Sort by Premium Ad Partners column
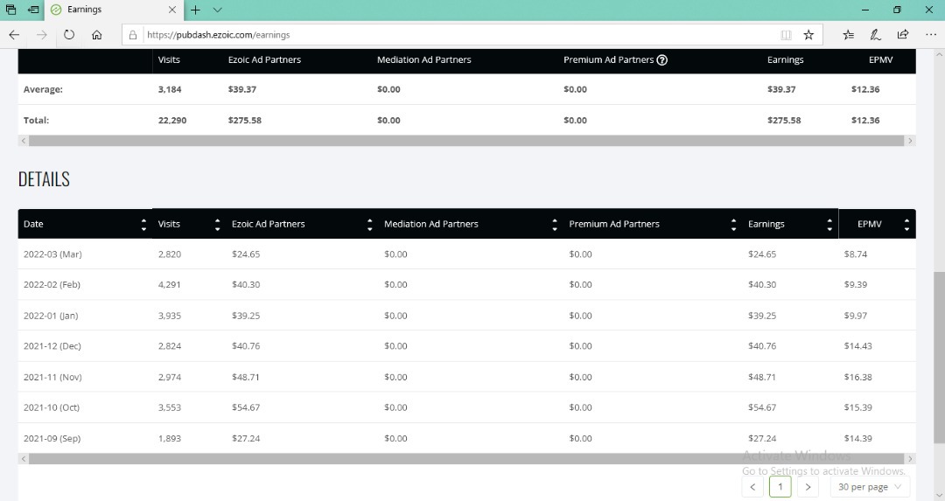 click(733, 224)
